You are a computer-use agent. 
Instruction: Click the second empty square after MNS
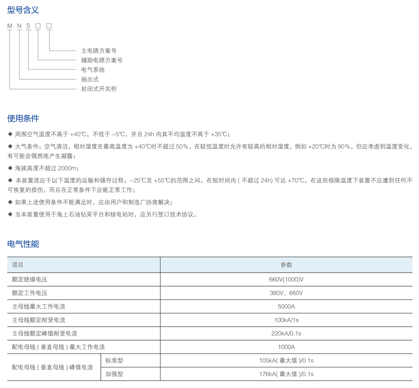pos(49,26)
